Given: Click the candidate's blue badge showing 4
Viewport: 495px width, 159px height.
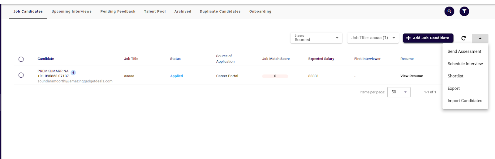Looking at the screenshot, I should (x=73, y=73).
